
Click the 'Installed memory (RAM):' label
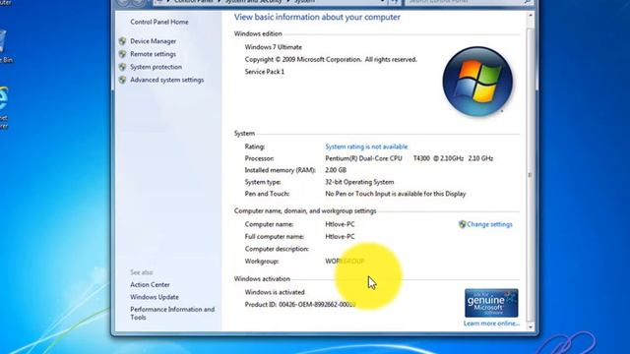(280, 170)
